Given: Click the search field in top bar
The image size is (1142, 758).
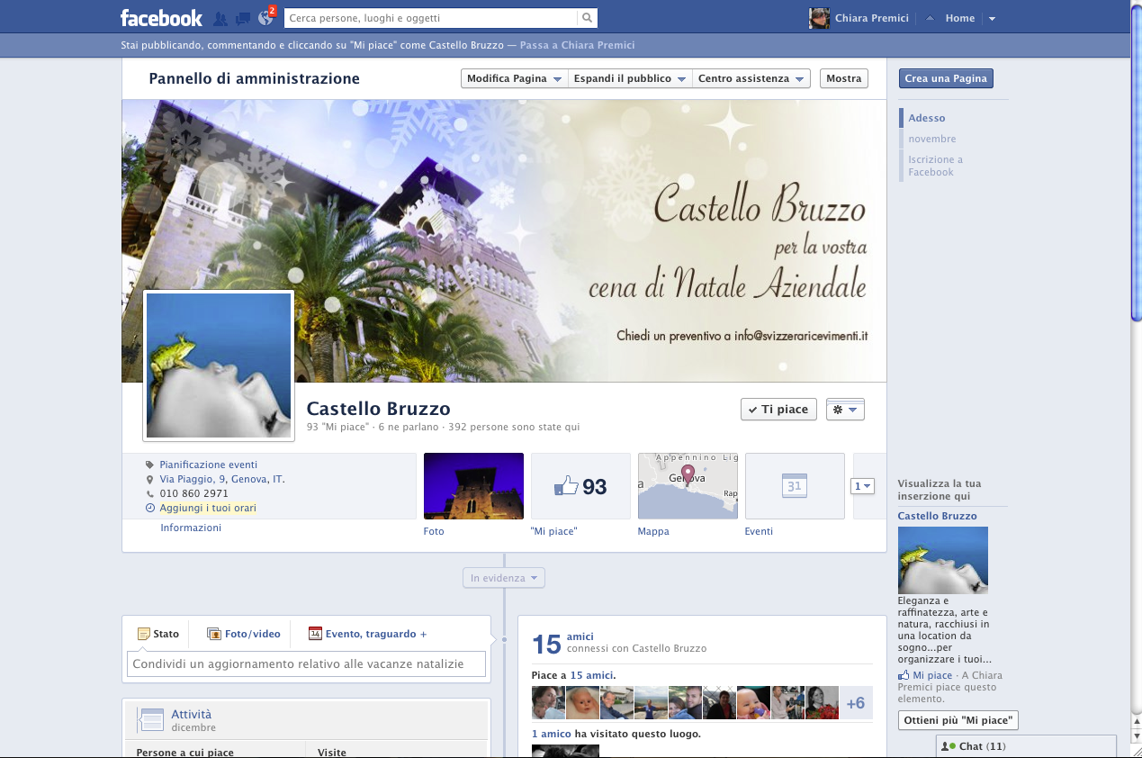Looking at the screenshot, I should (430, 18).
